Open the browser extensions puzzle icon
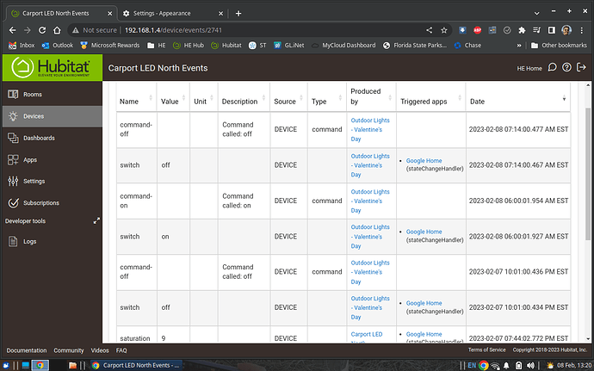Screen dimensions: 594x371 [x=522, y=30]
